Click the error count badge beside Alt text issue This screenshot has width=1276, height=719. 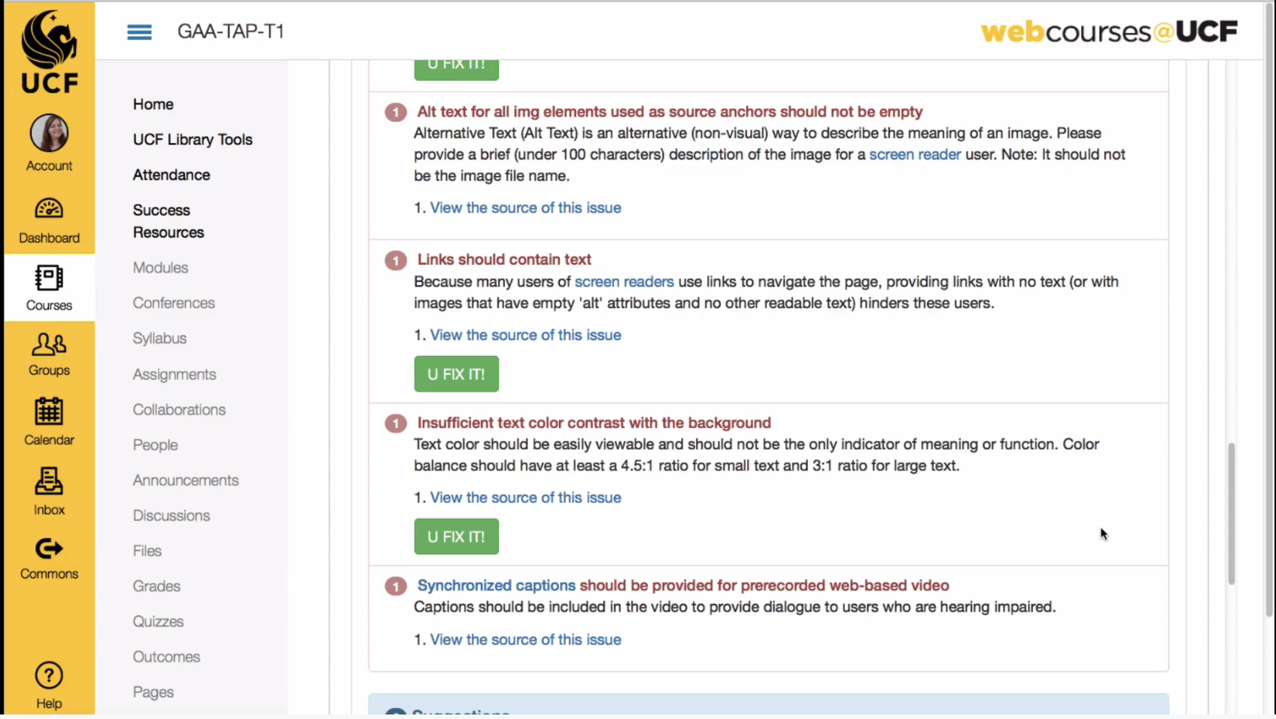click(x=396, y=113)
